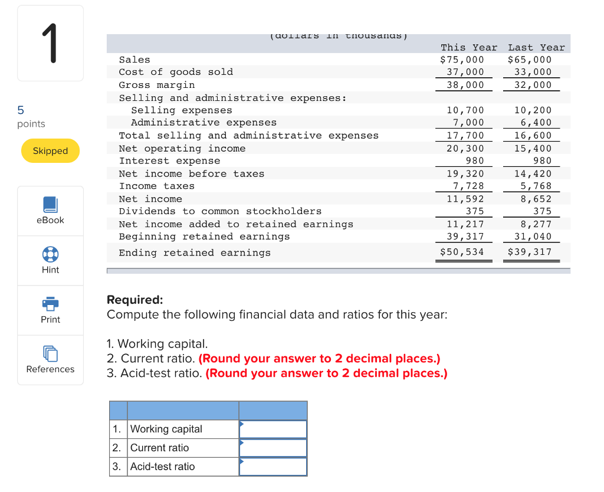Click the Hint text label
This screenshot has width=604, height=492.
[x=50, y=270]
